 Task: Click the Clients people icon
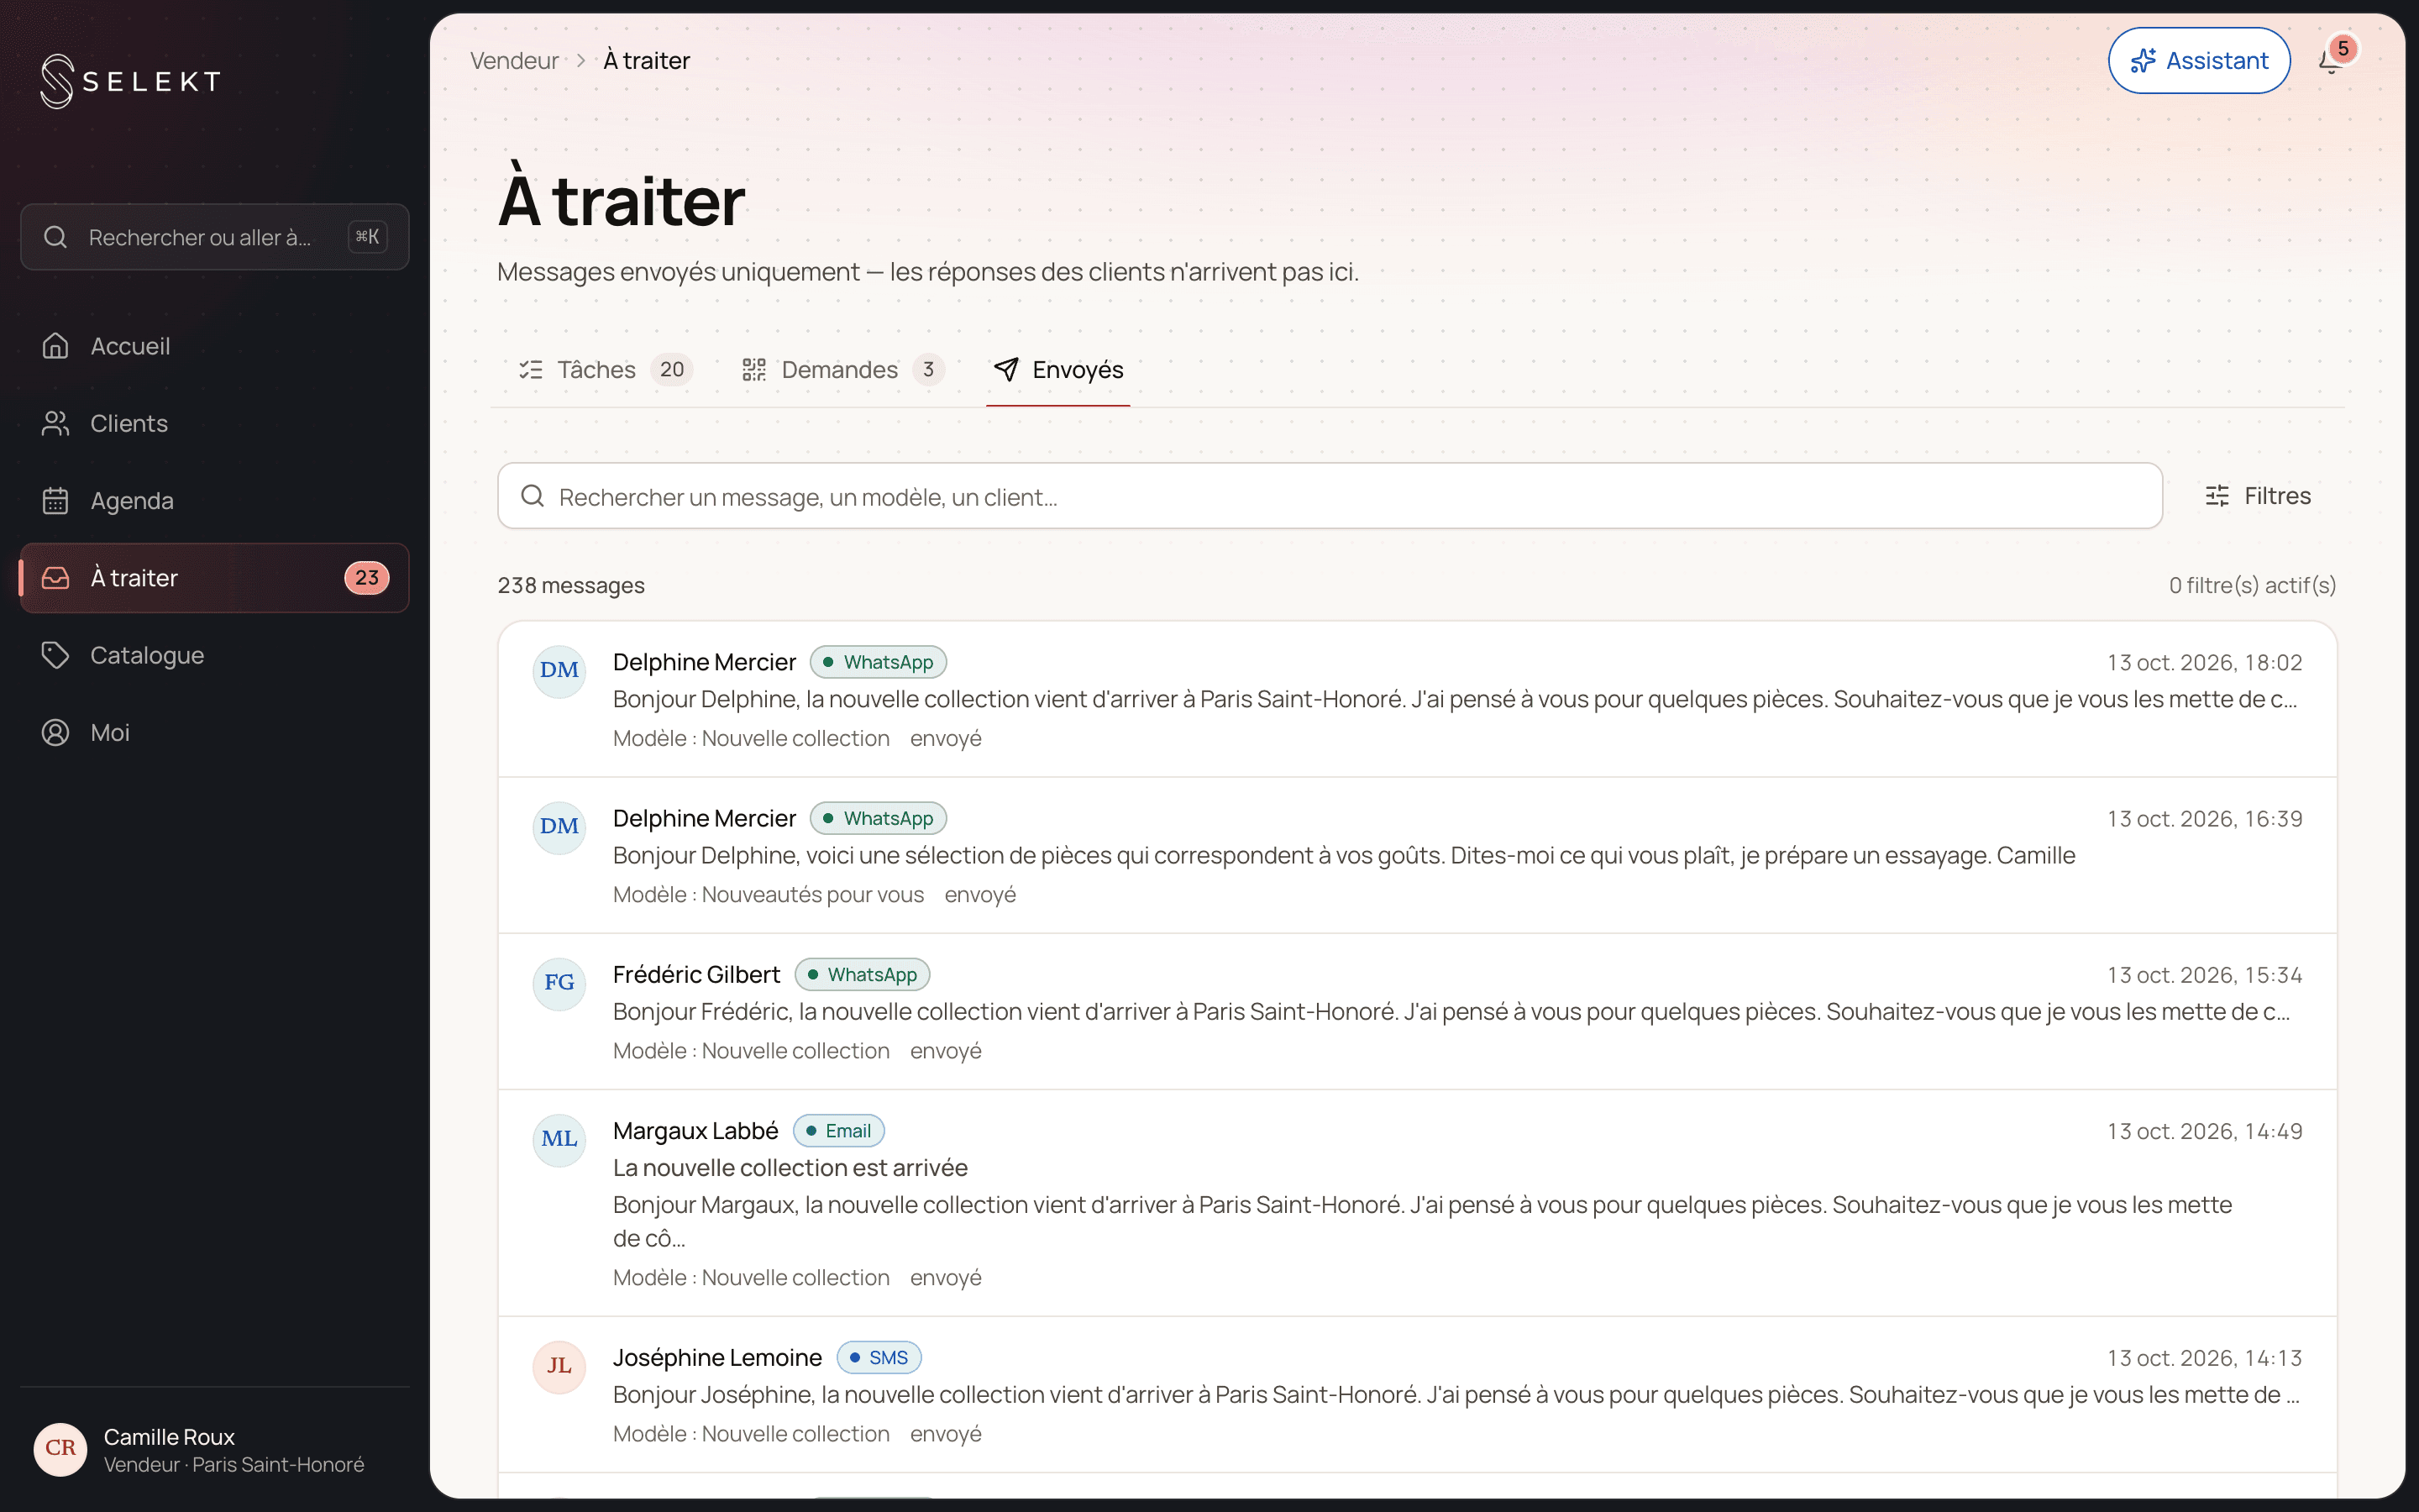coord(56,423)
